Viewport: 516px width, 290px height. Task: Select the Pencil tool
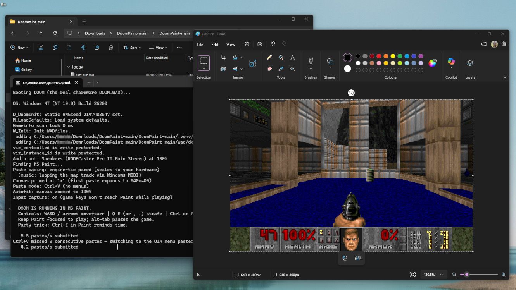[x=269, y=57]
